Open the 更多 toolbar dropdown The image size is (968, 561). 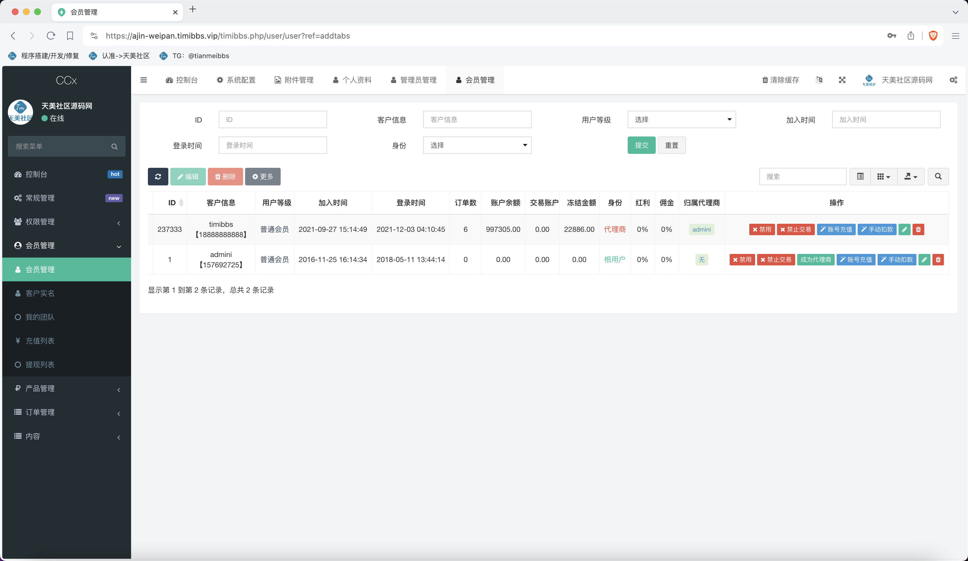coord(263,176)
